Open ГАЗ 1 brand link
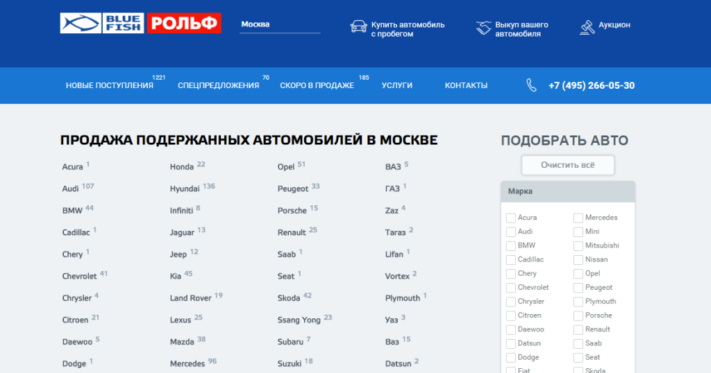The width and height of the screenshot is (711, 373). coord(396,189)
